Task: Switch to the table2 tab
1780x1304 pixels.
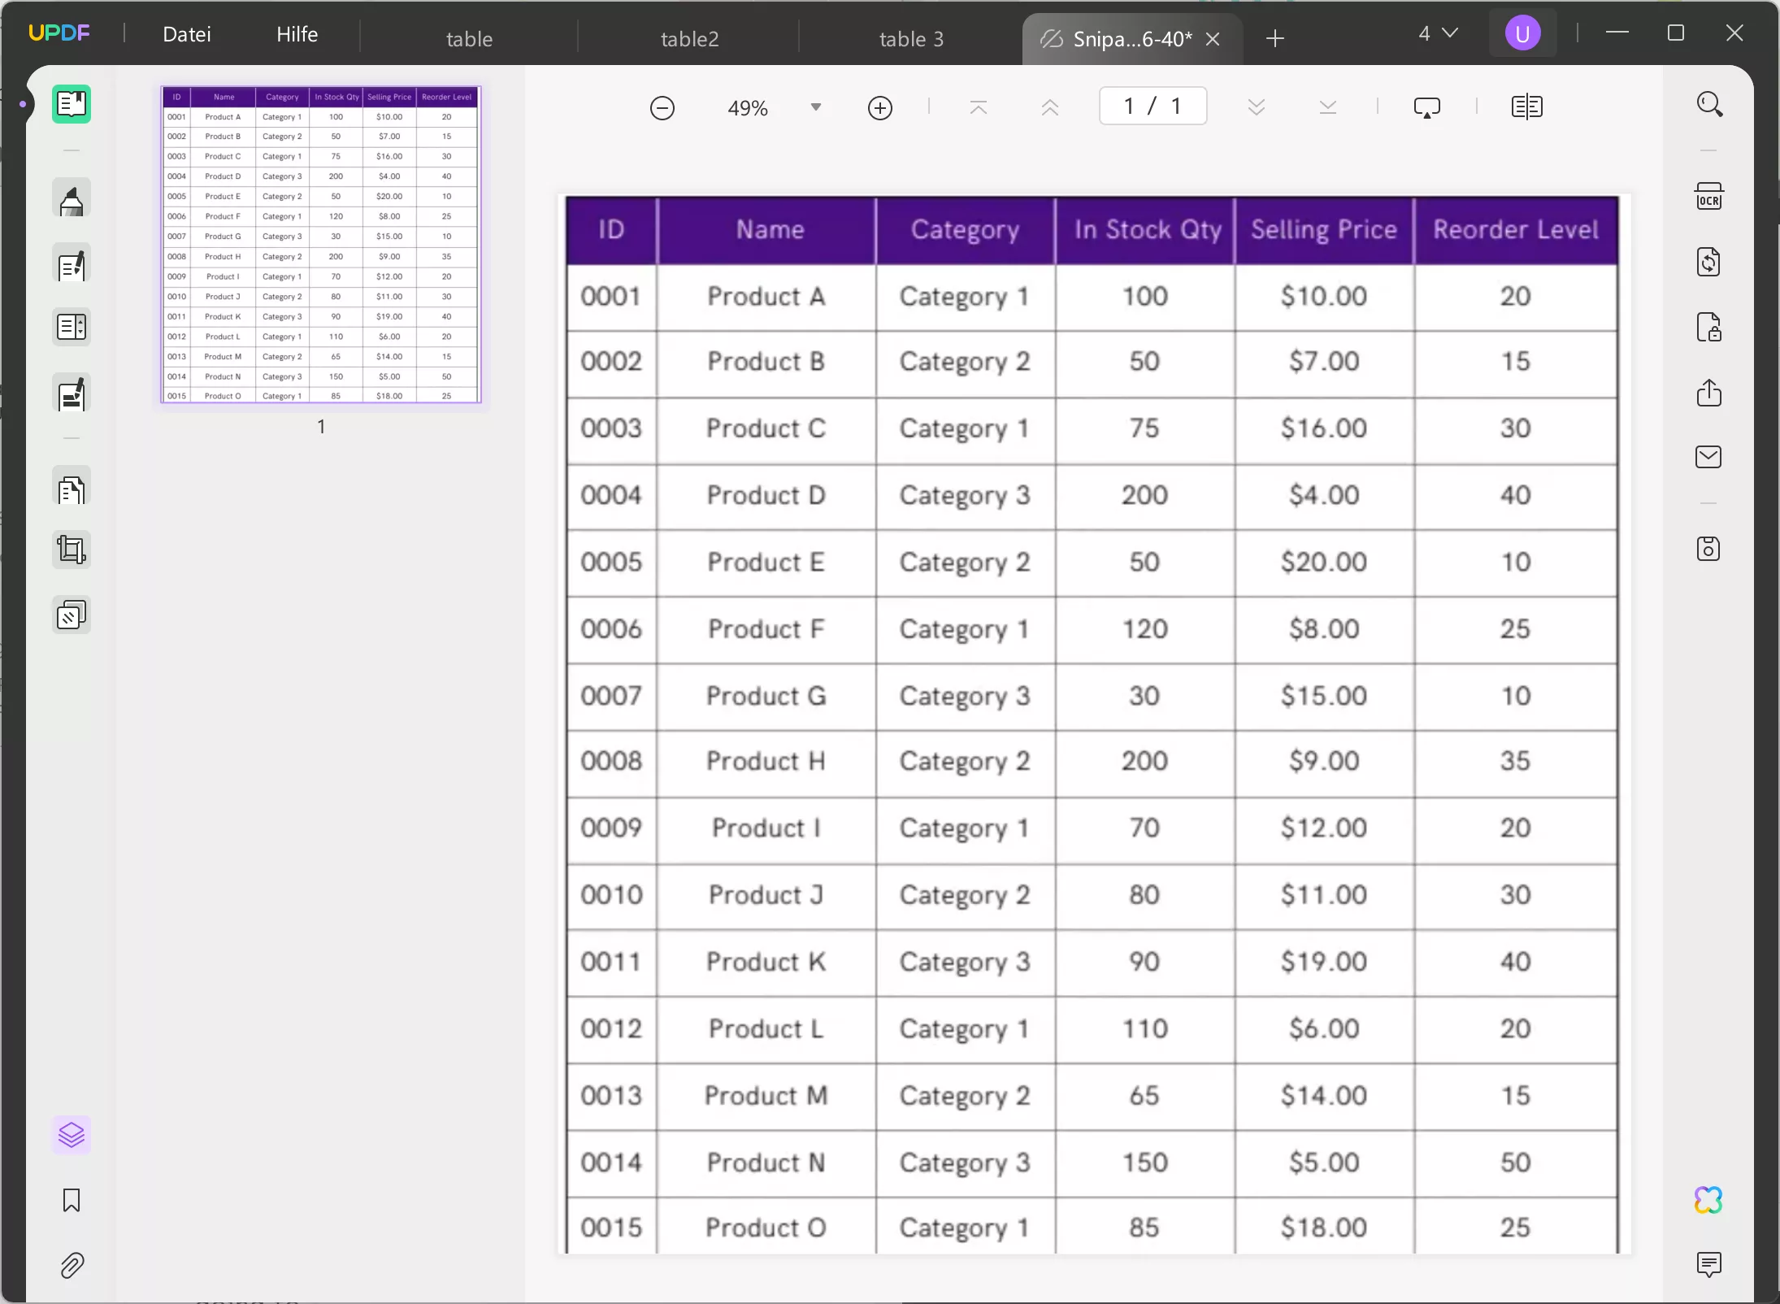Action: [691, 37]
